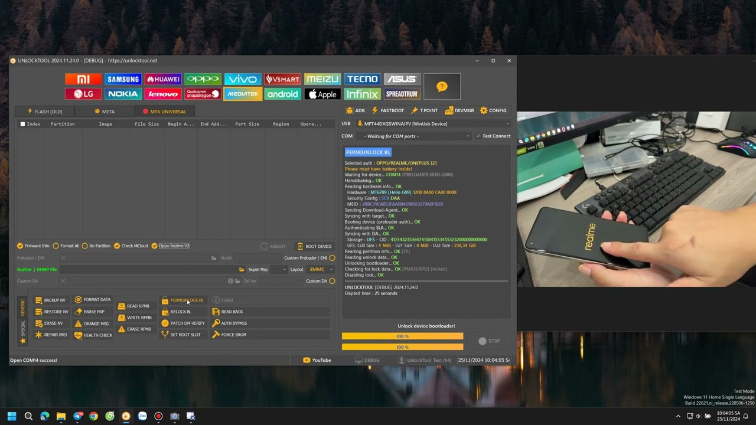
Task: Select the Apple brand tile
Action: 322,94
